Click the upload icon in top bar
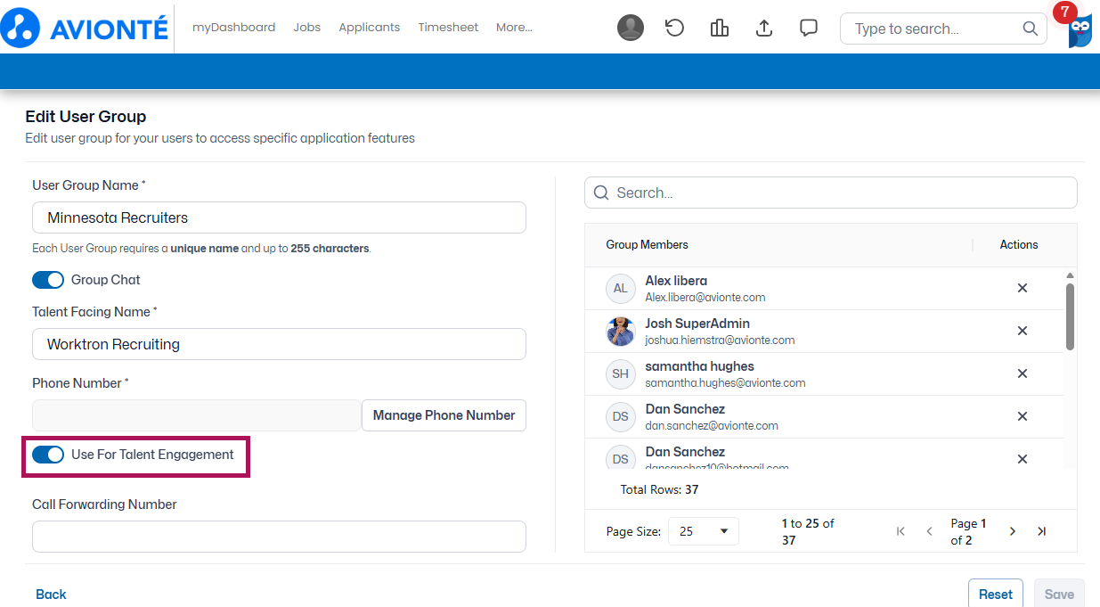1100x607 pixels. click(764, 28)
